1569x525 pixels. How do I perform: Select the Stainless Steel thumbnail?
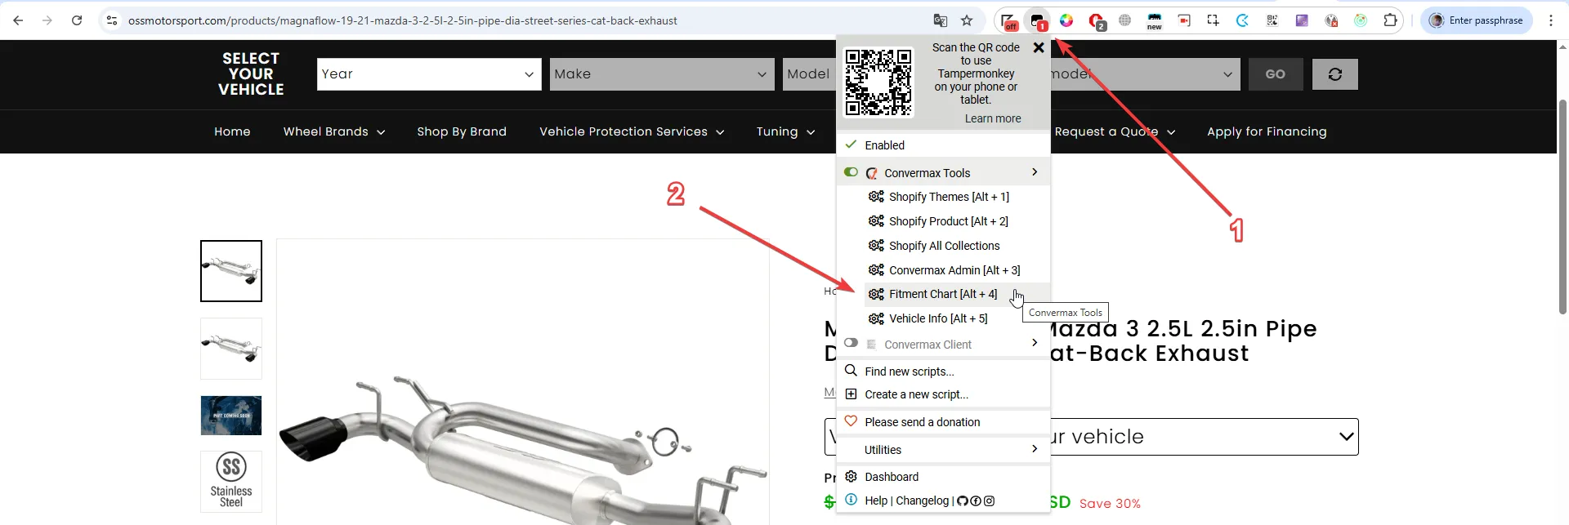231,481
